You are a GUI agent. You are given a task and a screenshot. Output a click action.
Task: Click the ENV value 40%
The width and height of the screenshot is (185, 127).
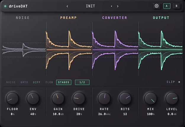coord(33,114)
